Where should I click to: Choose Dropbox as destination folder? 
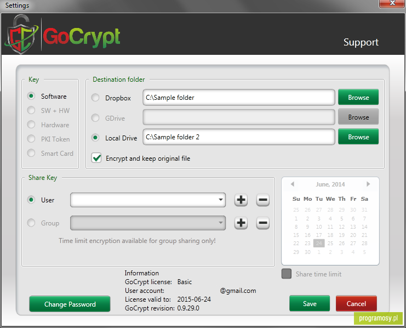point(95,98)
